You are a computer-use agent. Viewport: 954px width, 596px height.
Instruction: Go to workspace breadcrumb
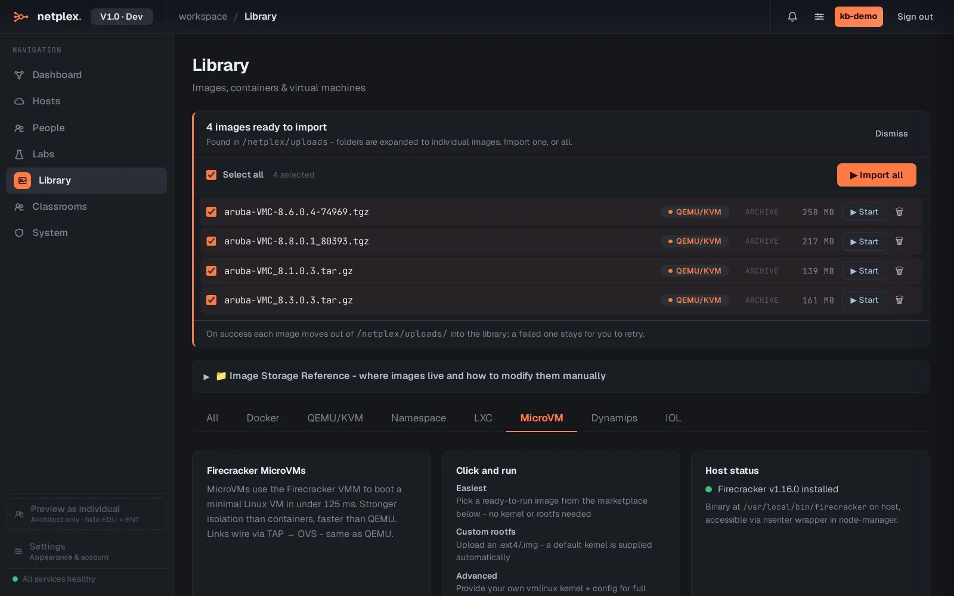click(x=203, y=17)
